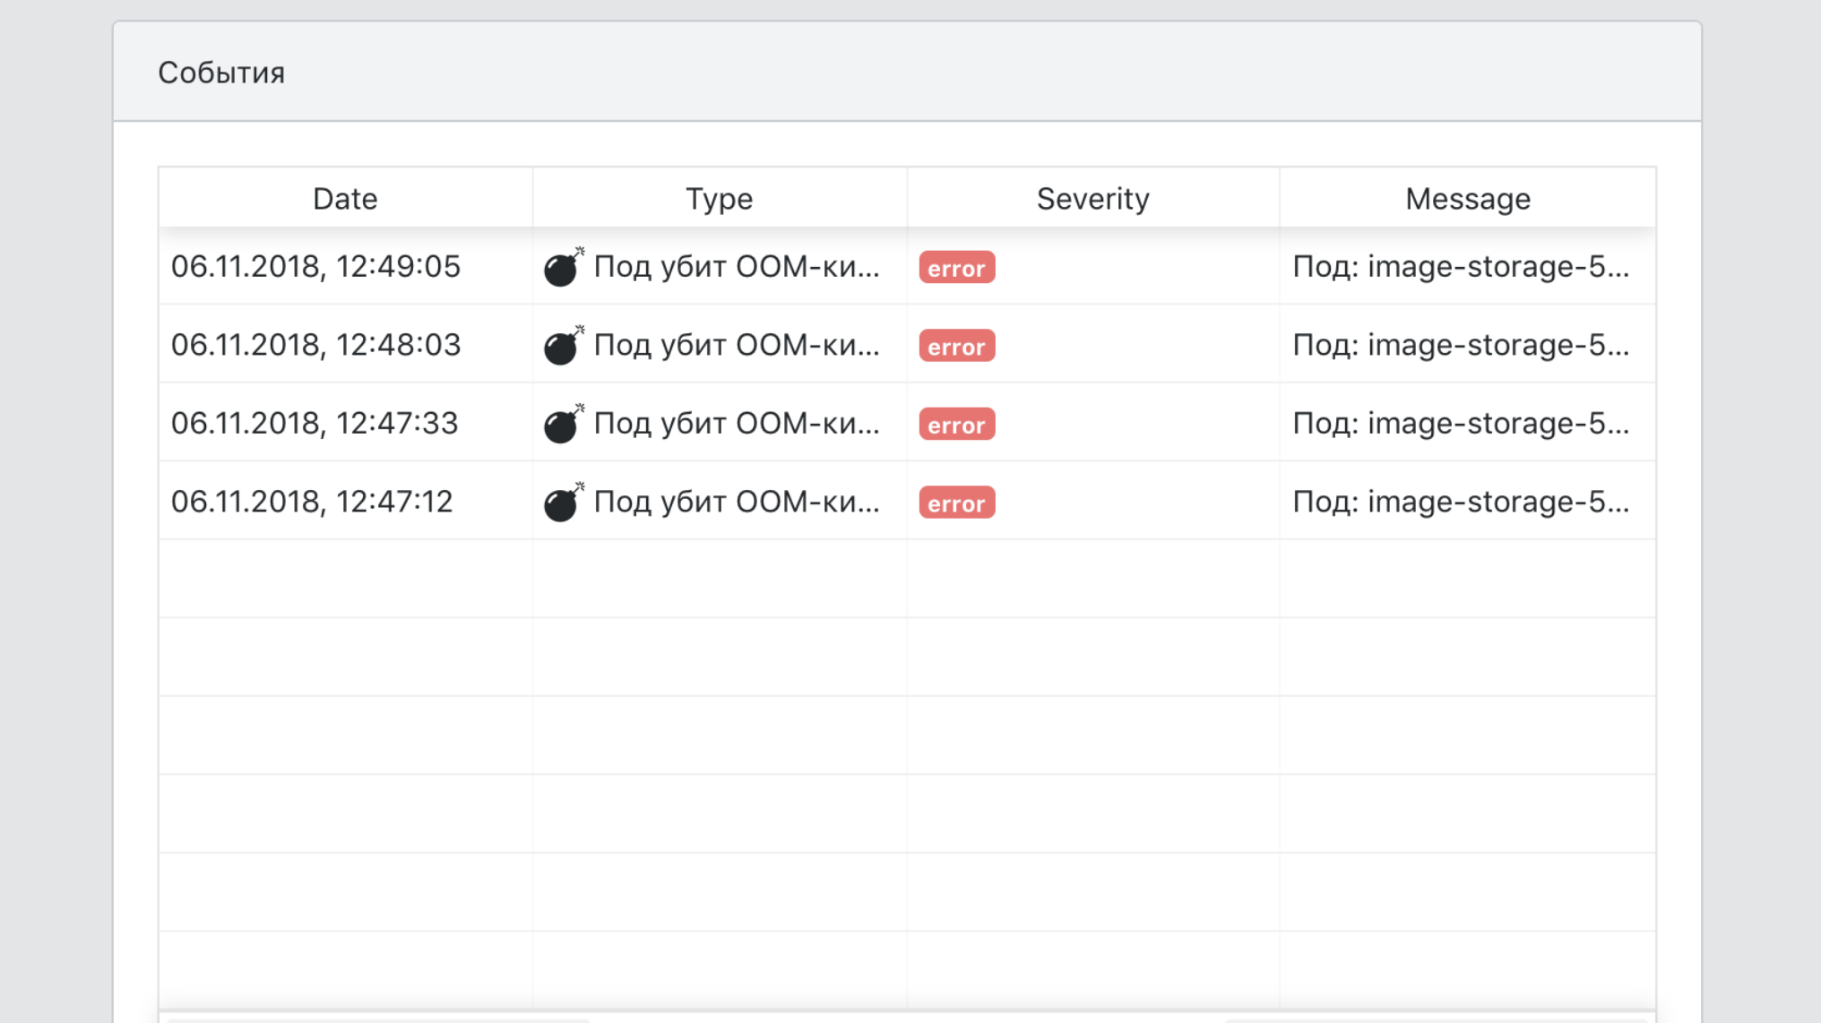Sort by the Severity column header
This screenshot has height=1023, width=1821.
1092,198
